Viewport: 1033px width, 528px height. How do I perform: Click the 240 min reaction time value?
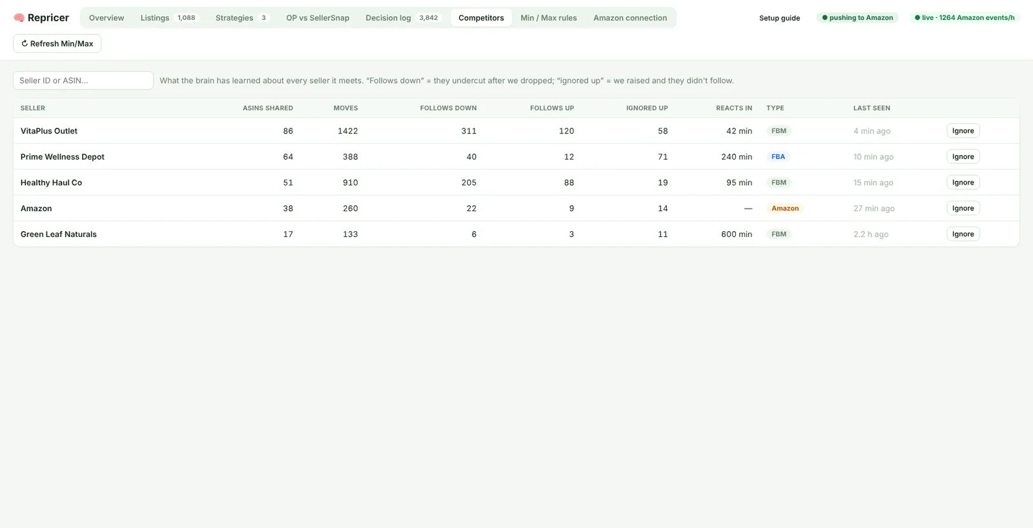tap(737, 156)
